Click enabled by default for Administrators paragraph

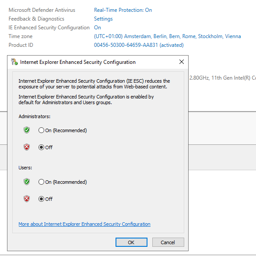point(86,100)
